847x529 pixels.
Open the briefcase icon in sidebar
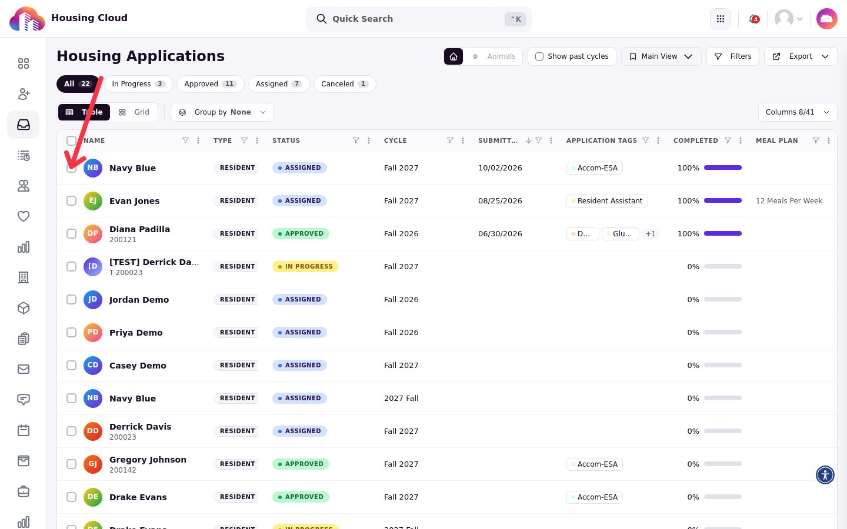click(24, 491)
